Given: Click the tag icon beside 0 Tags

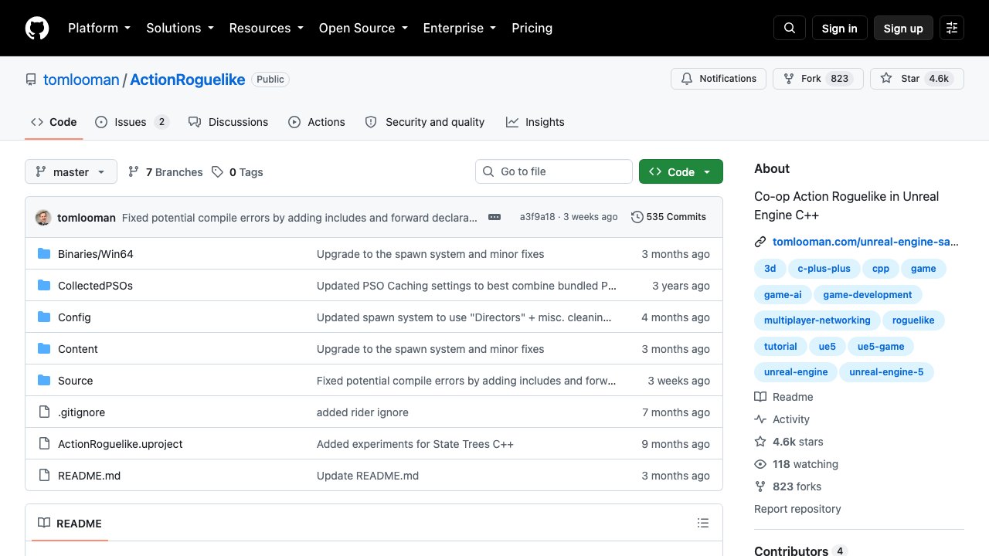Looking at the screenshot, I should [x=218, y=172].
